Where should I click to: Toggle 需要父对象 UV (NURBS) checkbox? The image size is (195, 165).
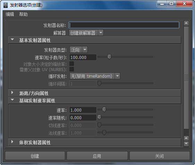tap(71, 69)
